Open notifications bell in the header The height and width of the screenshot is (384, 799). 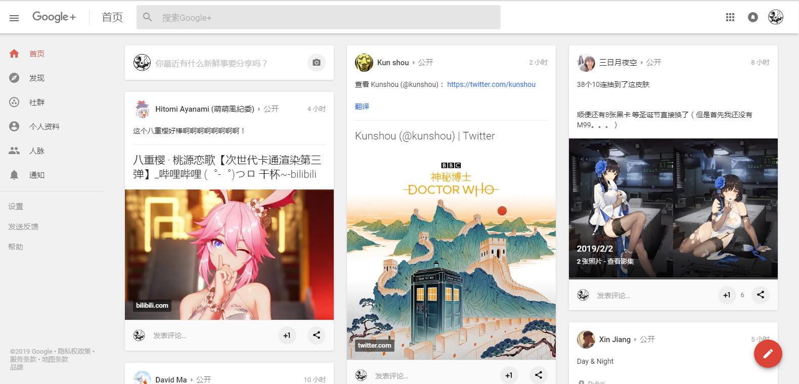point(753,17)
